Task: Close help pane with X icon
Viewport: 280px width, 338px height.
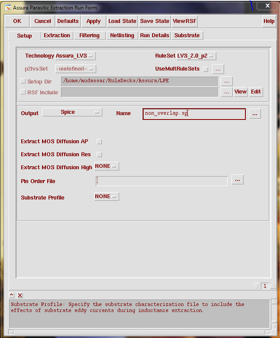Action: [20, 295]
